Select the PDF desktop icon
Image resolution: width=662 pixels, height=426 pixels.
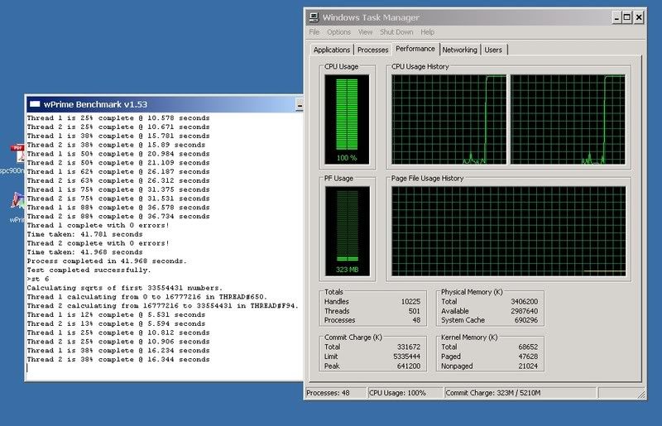[19, 154]
